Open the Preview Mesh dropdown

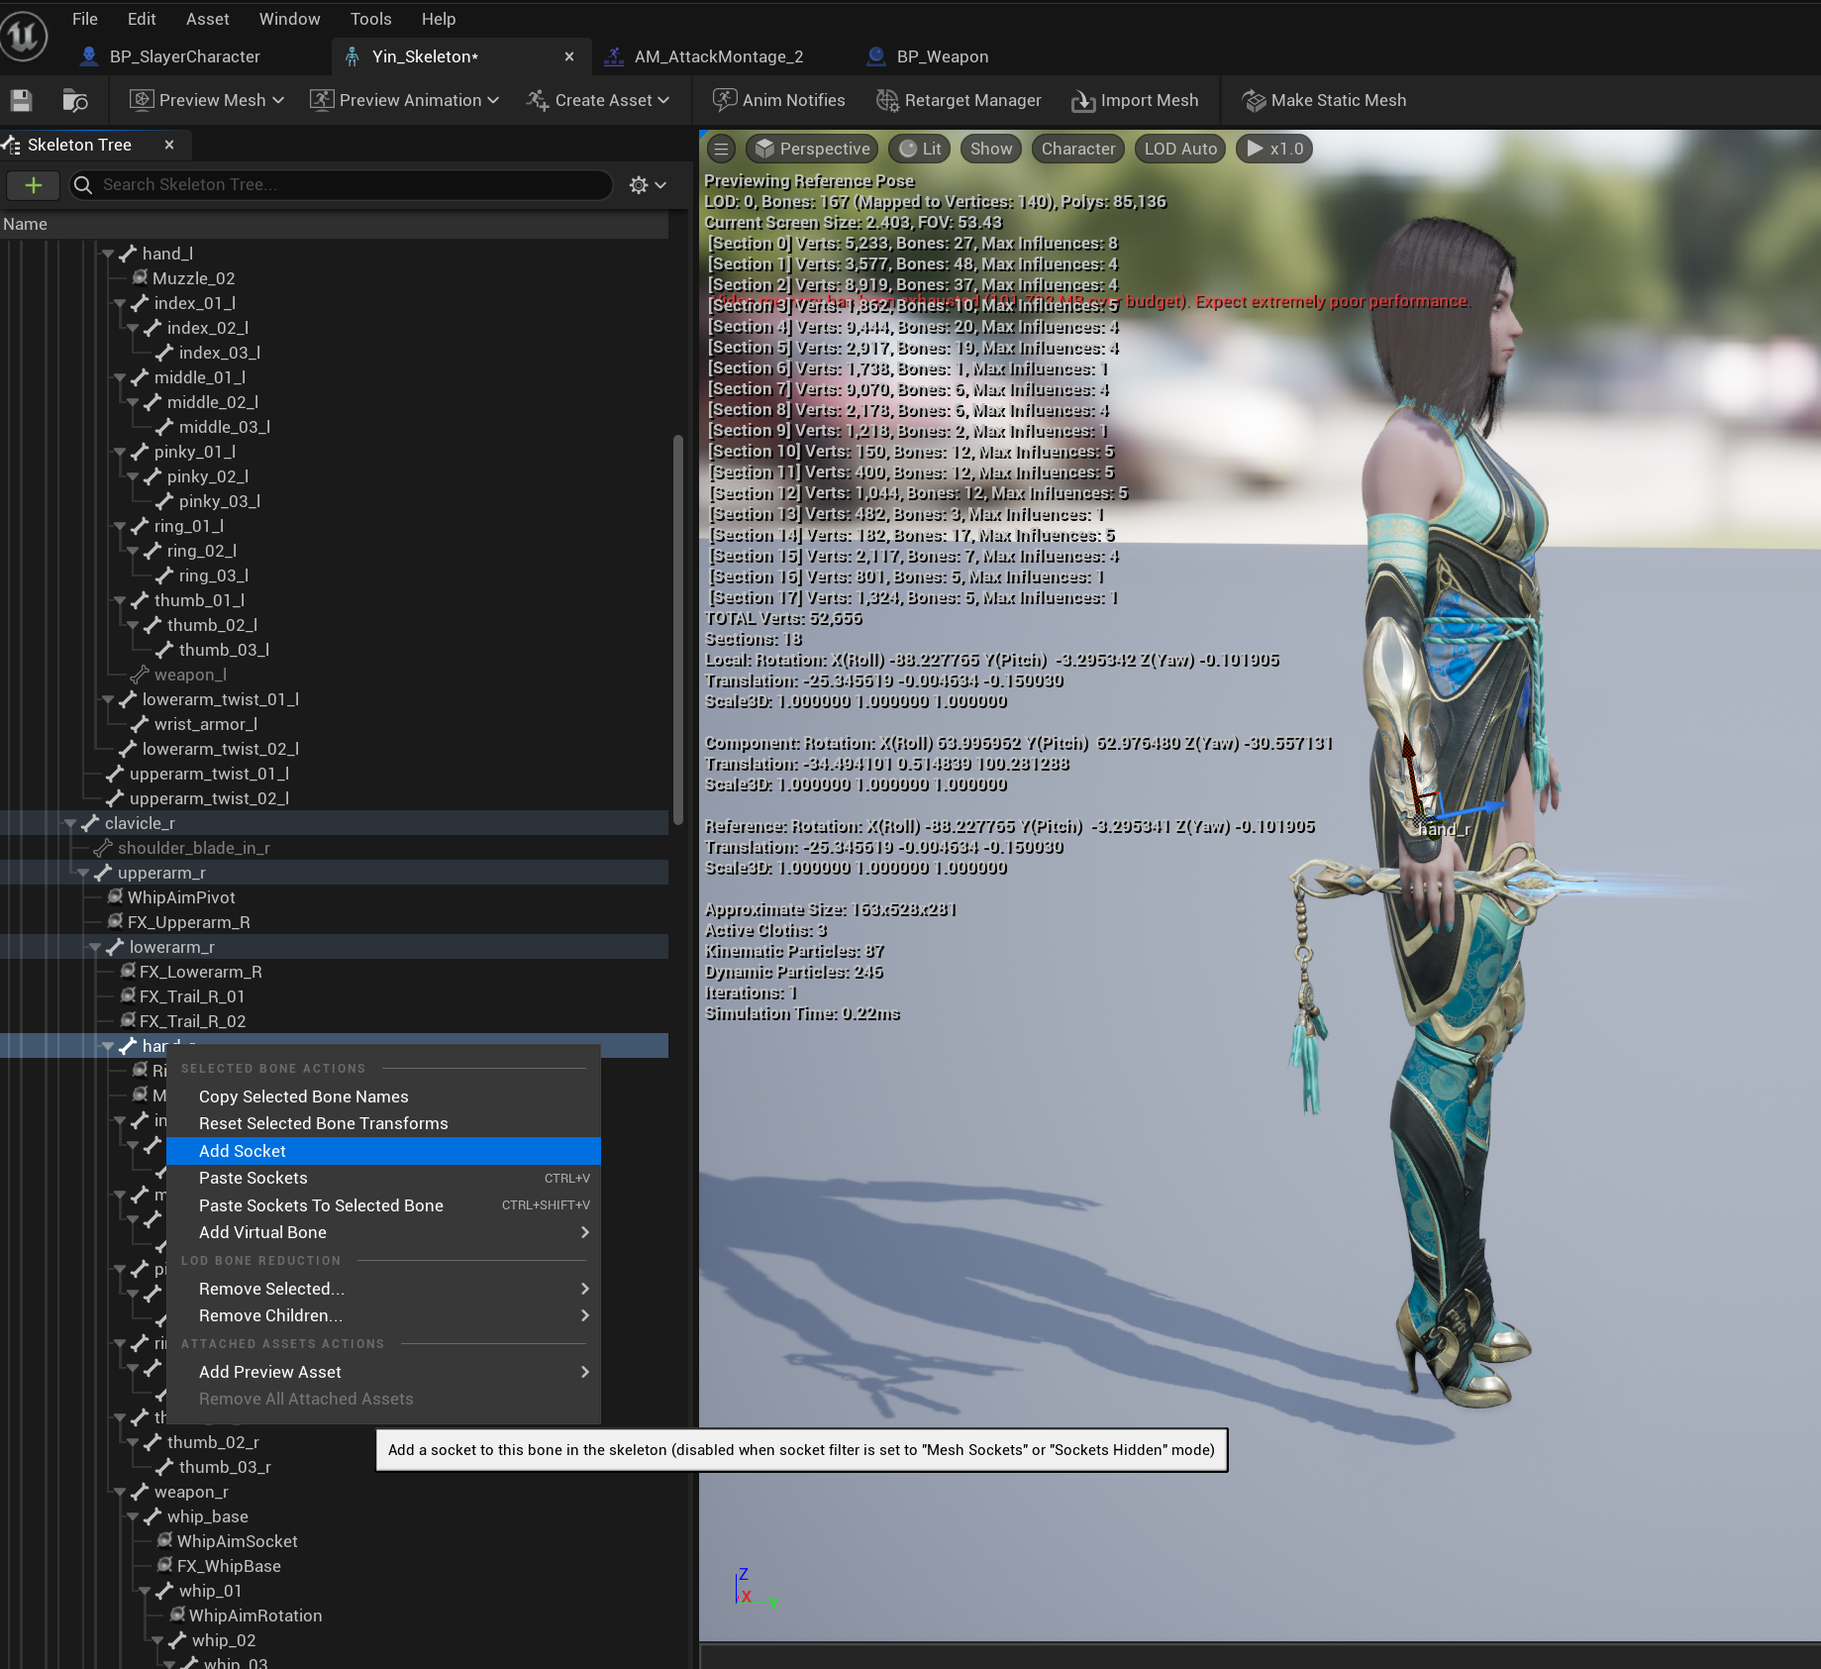pyautogui.click(x=208, y=100)
